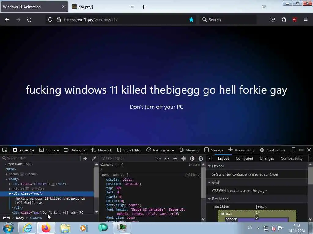Expand the head element node
This screenshot has width=313, height=234.
pyautogui.click(x=6, y=174)
